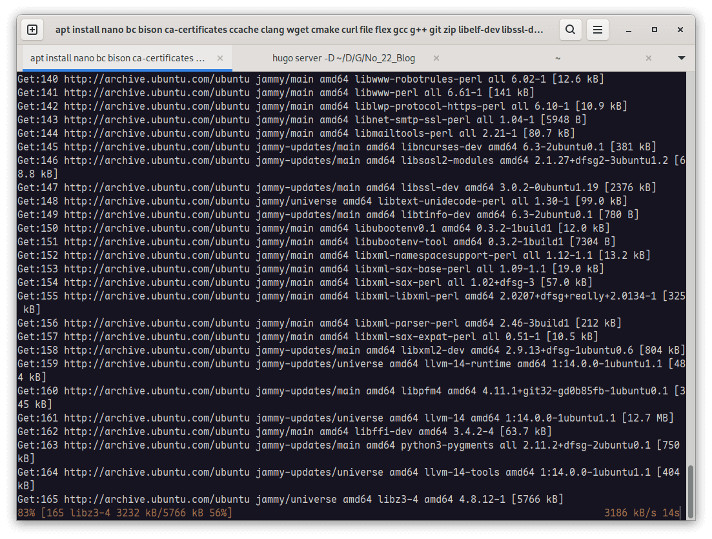Close the terminal window
This screenshot has height=539, width=712.
point(679,30)
